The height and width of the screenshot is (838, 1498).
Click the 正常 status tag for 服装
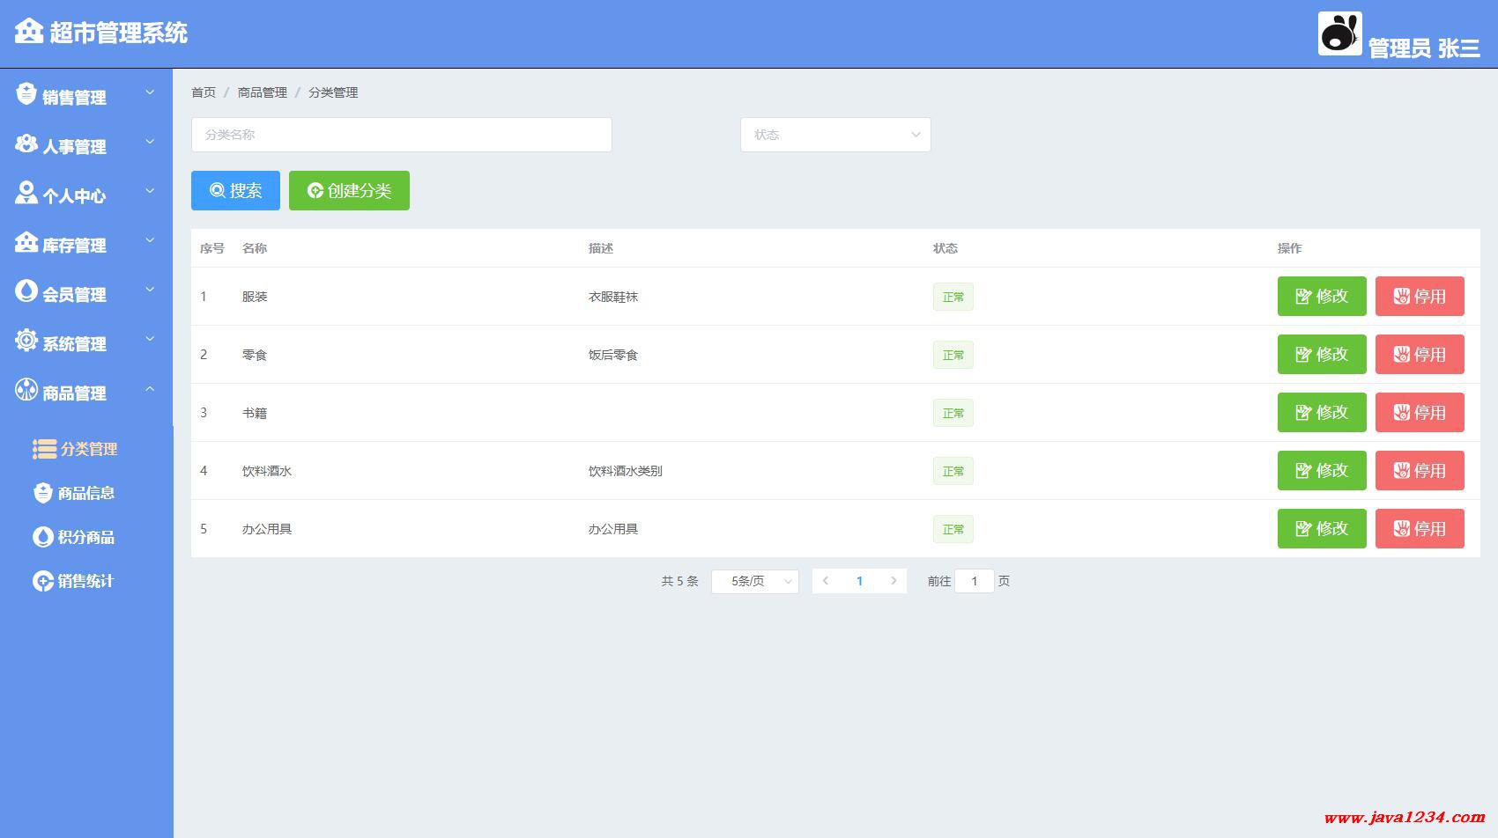point(953,297)
